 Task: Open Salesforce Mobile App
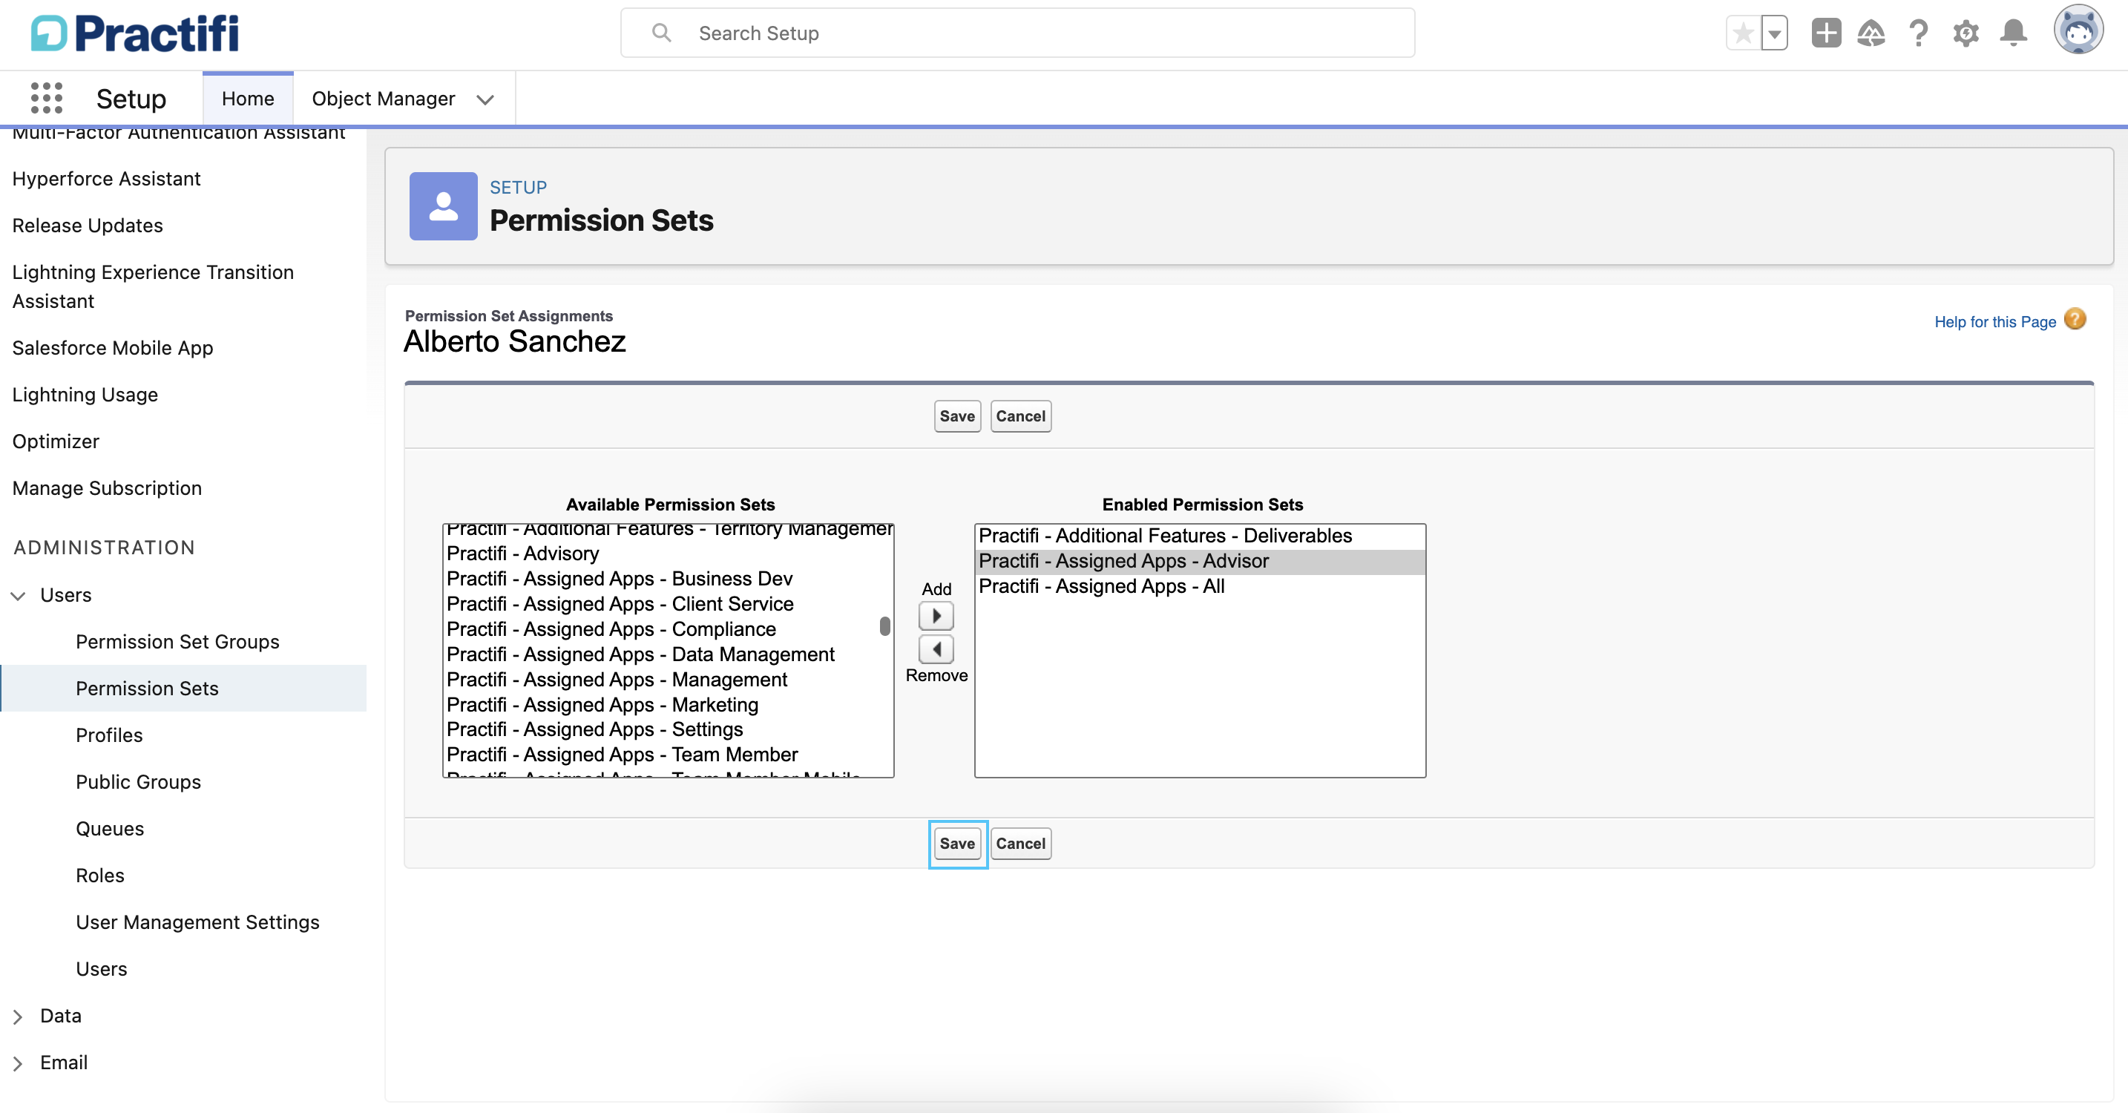[112, 347]
